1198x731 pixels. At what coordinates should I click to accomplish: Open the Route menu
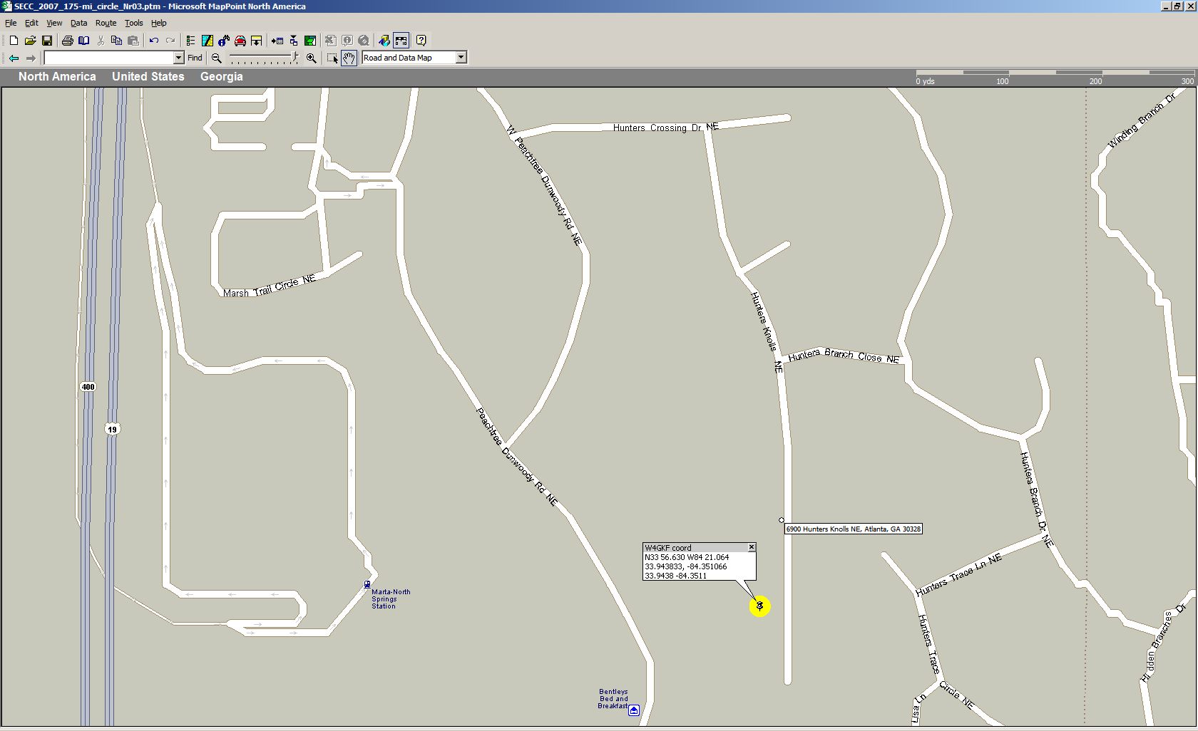pyautogui.click(x=106, y=23)
